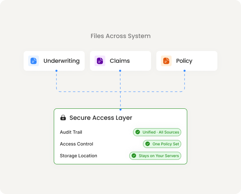This screenshot has height=194, width=241.
Task: Click the green checkmark in One Policy Set
Action: tap(148, 144)
